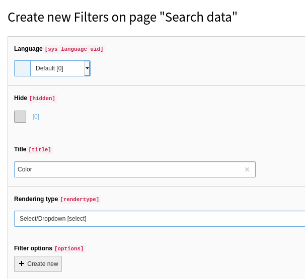Select the [options] field name tag
The width and height of the screenshot is (305, 279).
[69, 249]
